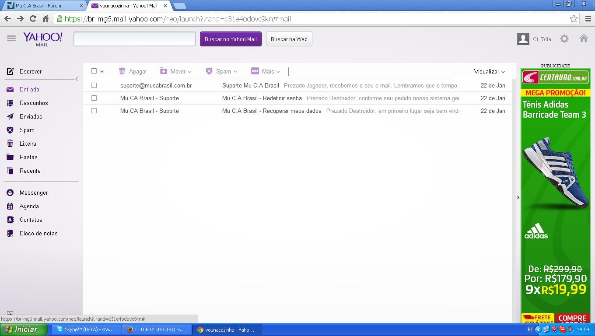This screenshot has height=336, width=595.
Task: Select checkbox for Recuperar meus dados email
Action: [94, 111]
